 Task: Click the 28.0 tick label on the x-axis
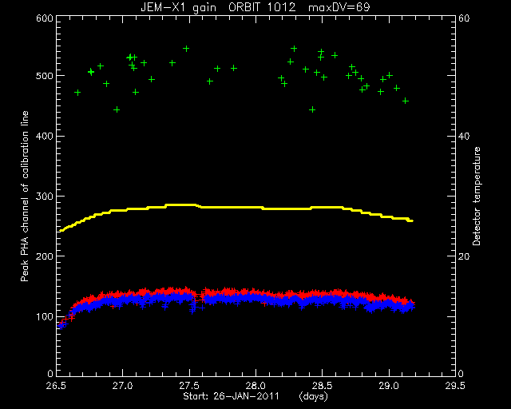coord(255,386)
